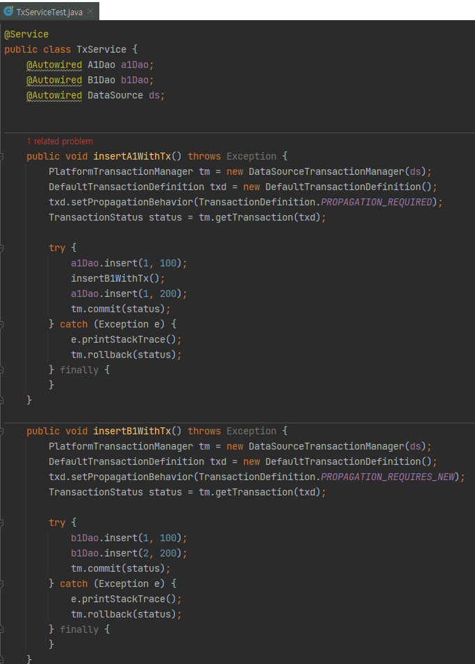Screen dimensions: 475x664
Task: Click the TxService class name
Action: [101, 49]
